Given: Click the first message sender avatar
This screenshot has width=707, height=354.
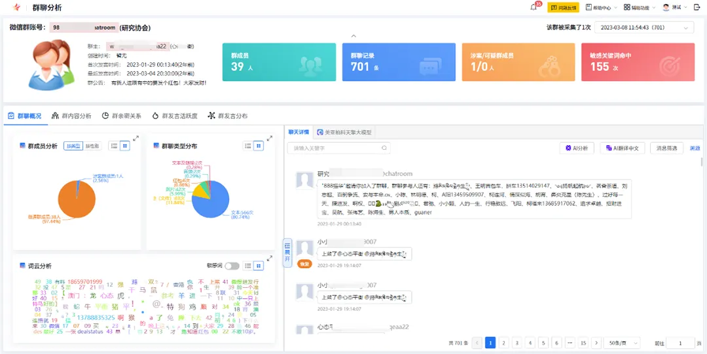Looking at the screenshot, I should tap(304, 179).
